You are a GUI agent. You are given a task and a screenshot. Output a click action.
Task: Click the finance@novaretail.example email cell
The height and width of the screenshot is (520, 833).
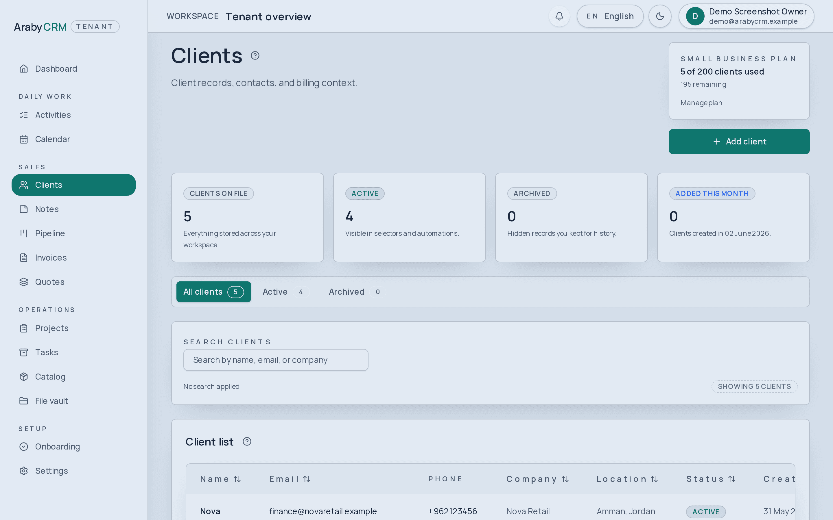pos(323,511)
